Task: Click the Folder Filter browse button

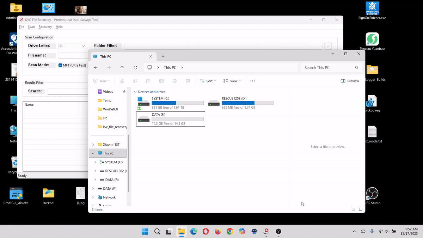Action: coord(327,45)
